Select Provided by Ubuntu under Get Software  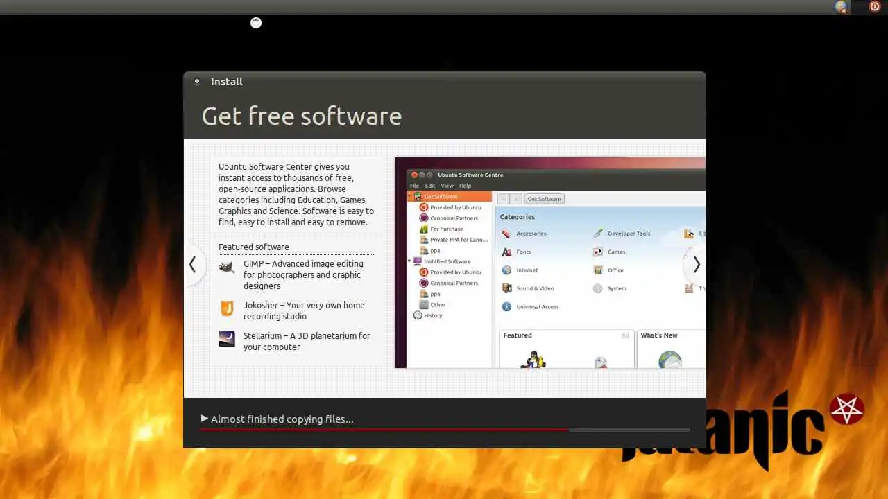tap(455, 207)
